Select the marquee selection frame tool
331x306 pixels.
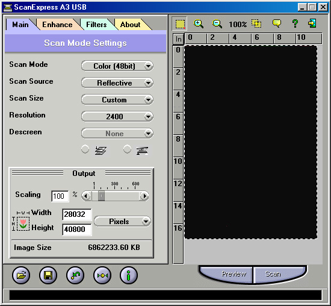point(180,24)
